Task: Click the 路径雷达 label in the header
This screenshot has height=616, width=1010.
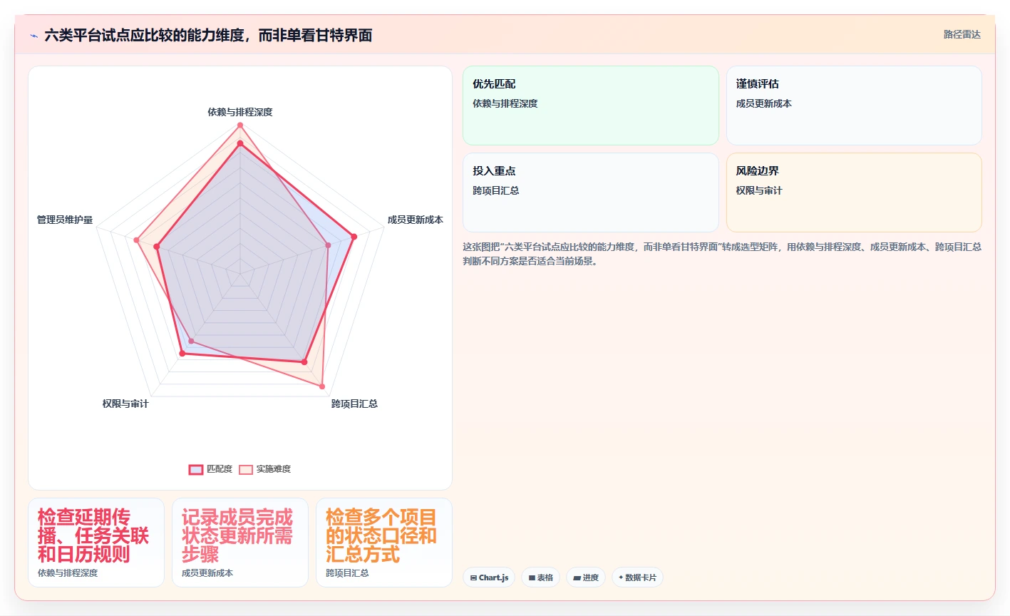Action: coord(962,34)
